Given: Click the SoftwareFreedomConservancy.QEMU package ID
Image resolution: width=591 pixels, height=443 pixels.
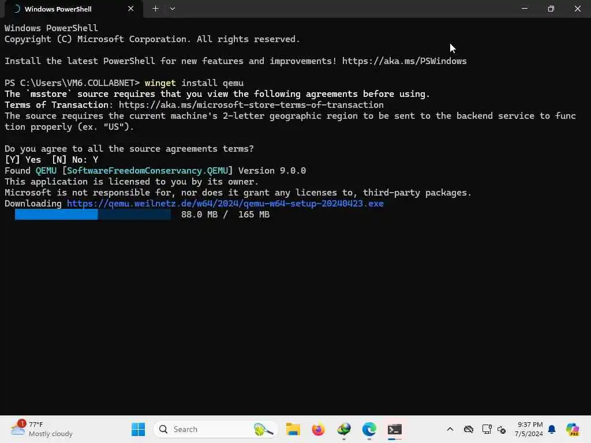Looking at the screenshot, I should pyautogui.click(x=147, y=171).
